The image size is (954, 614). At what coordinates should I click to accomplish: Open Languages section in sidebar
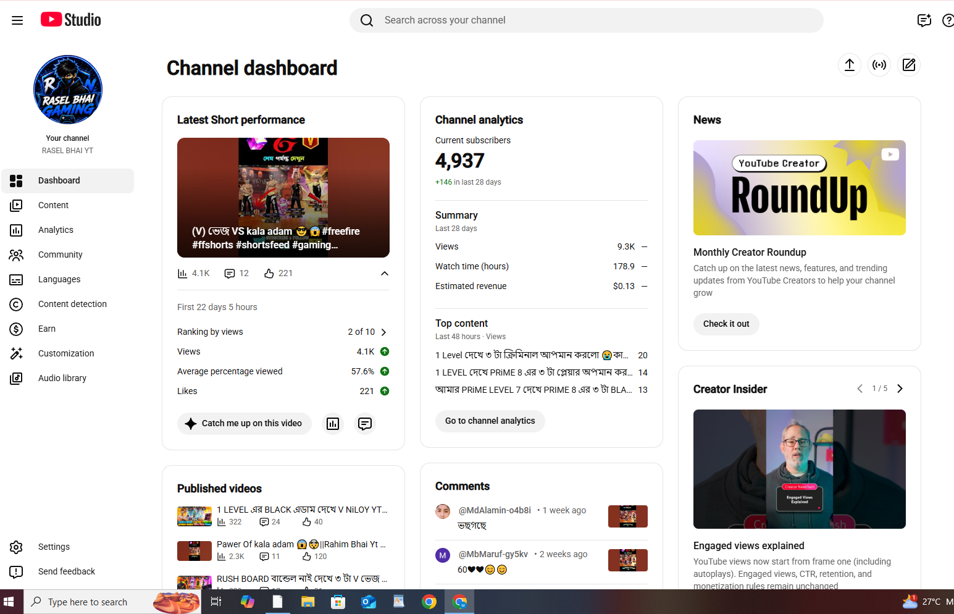click(68, 280)
